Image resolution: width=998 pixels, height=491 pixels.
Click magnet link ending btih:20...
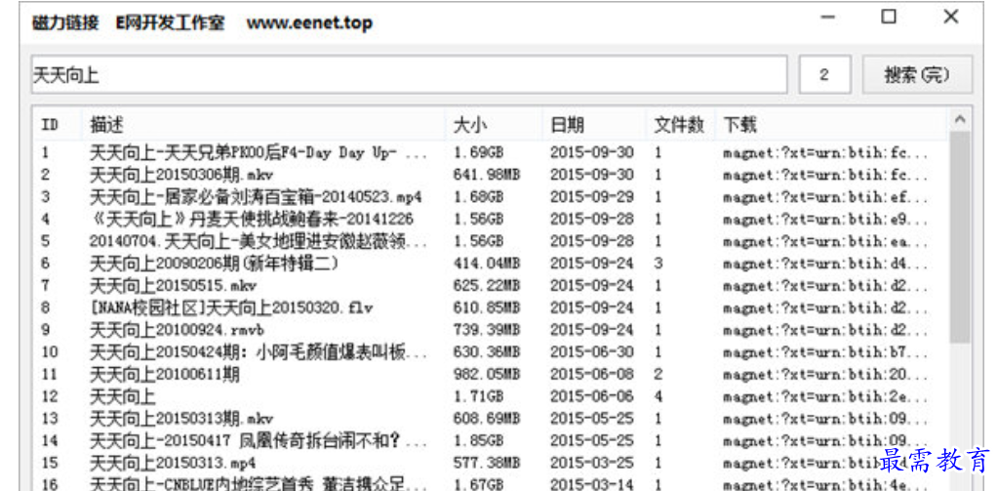click(x=825, y=375)
